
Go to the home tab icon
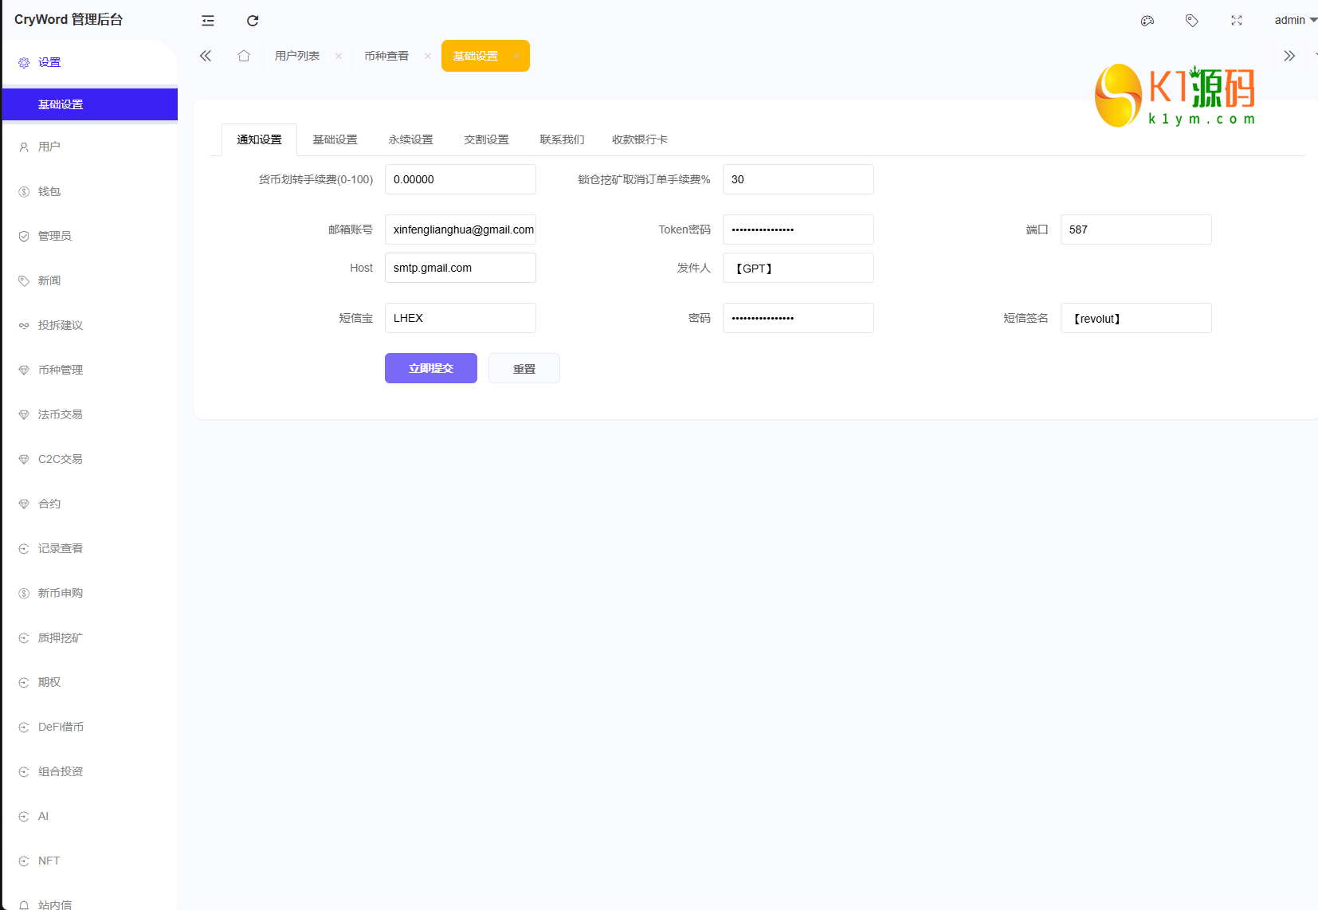[244, 56]
